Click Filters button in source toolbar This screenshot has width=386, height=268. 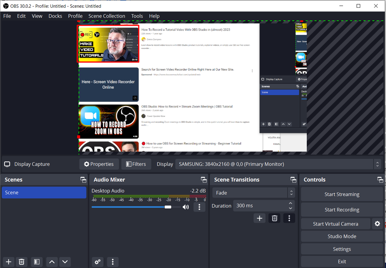point(136,164)
